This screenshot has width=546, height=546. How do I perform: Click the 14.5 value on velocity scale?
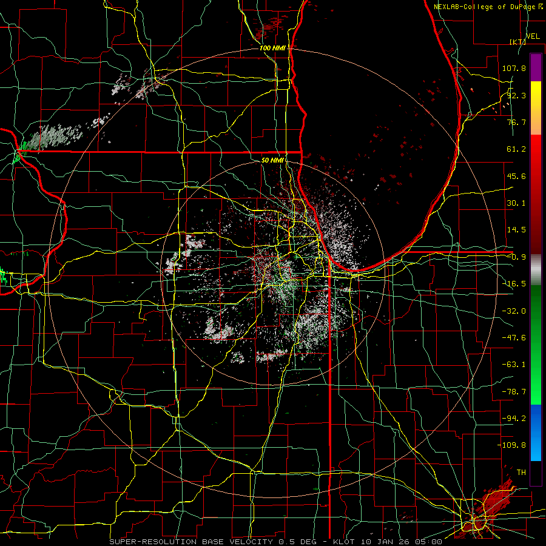pos(516,230)
